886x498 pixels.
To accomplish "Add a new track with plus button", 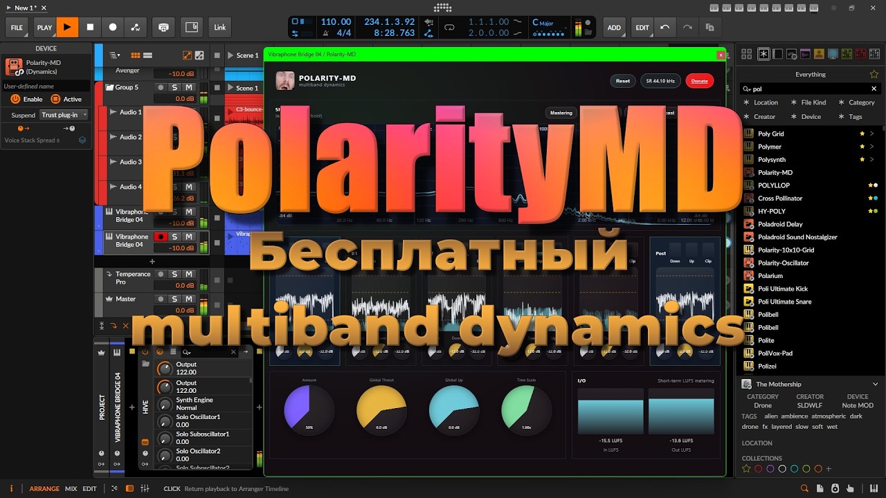I will coord(152,261).
